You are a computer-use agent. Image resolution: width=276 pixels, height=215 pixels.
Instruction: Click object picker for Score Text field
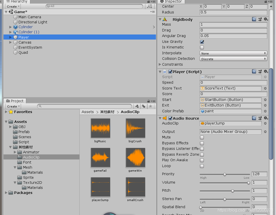pyautogui.click(x=265, y=88)
